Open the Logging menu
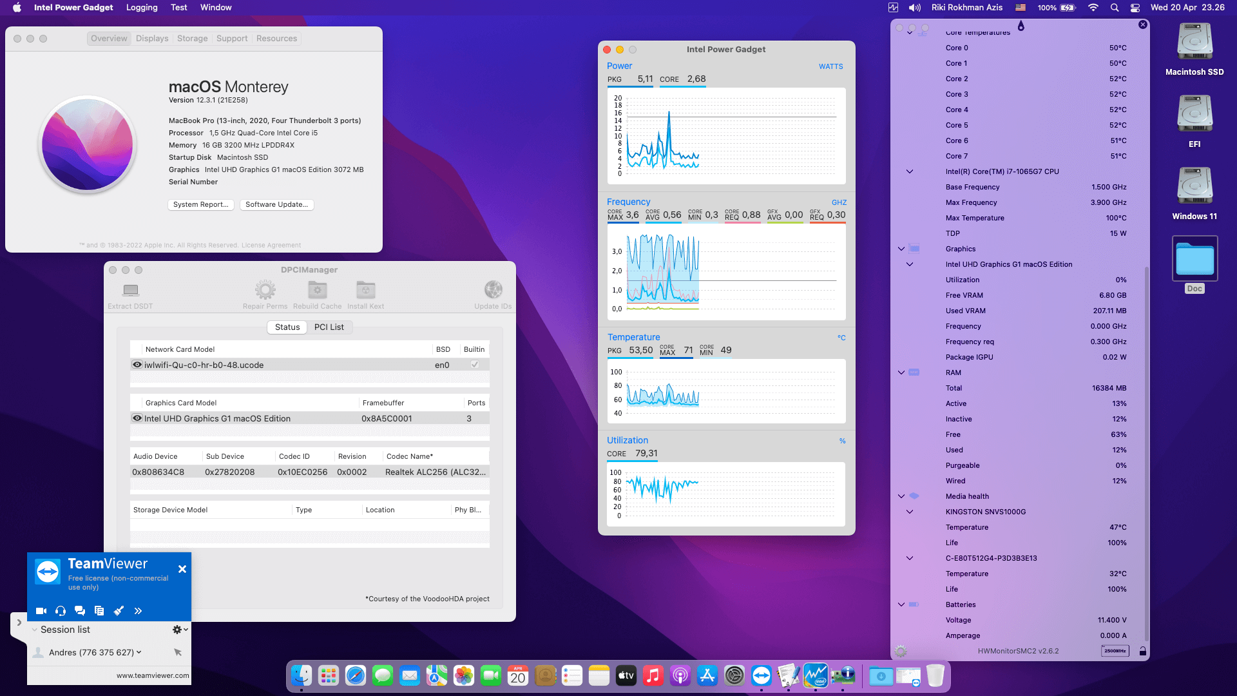The height and width of the screenshot is (696, 1237). coord(142,8)
